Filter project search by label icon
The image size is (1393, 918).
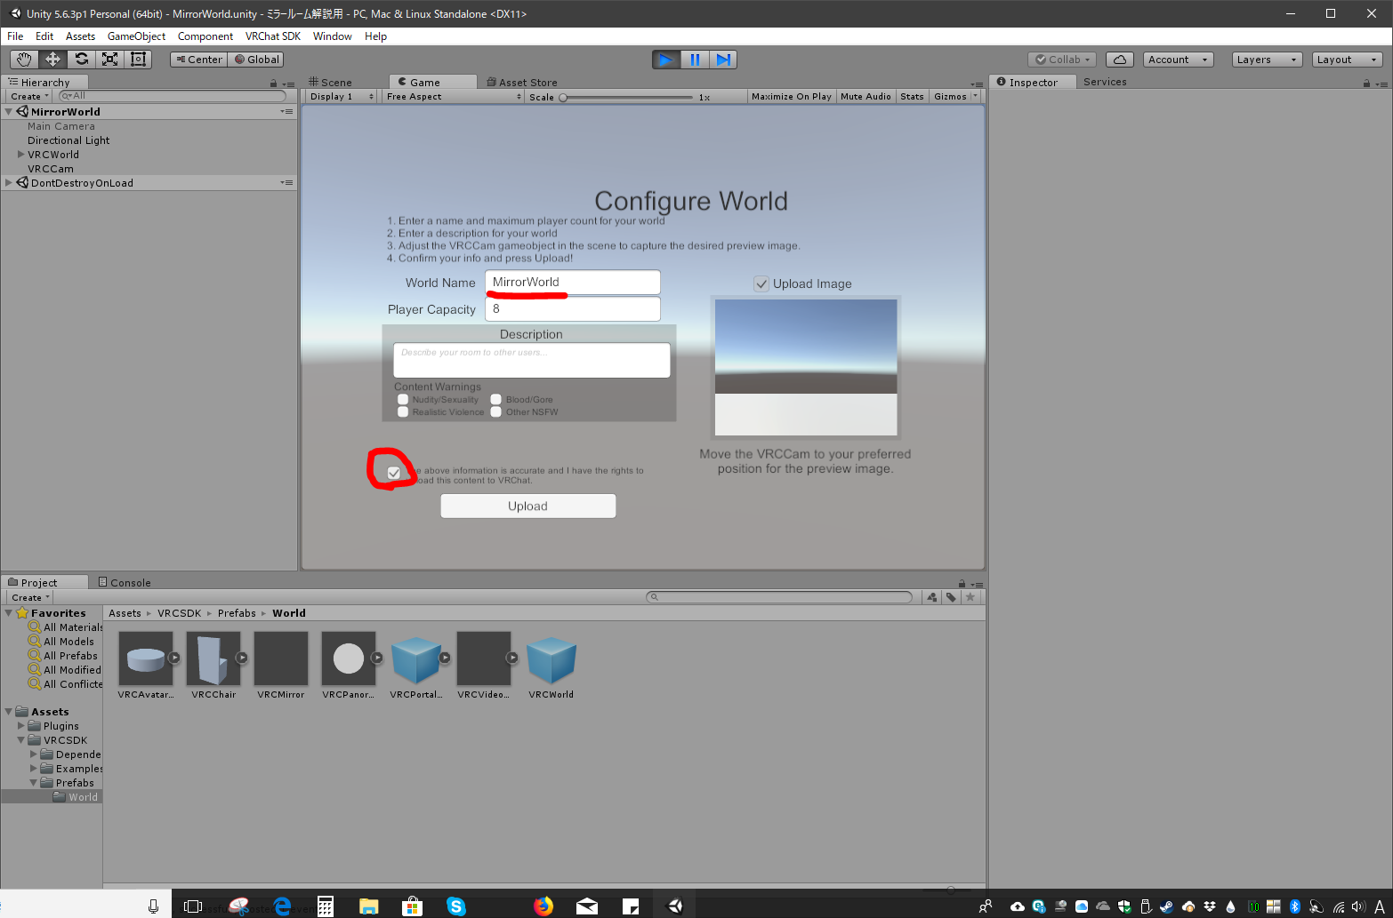pos(951,597)
